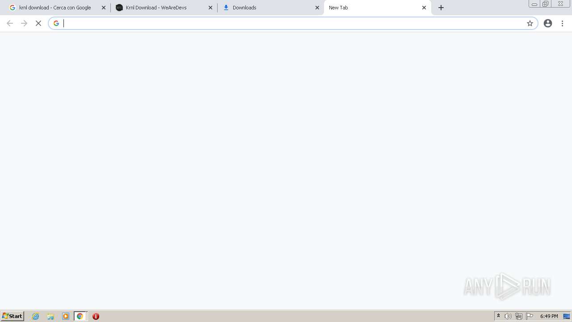The width and height of the screenshot is (572, 322).
Task: Close the New Tab tab
Action: [x=424, y=8]
